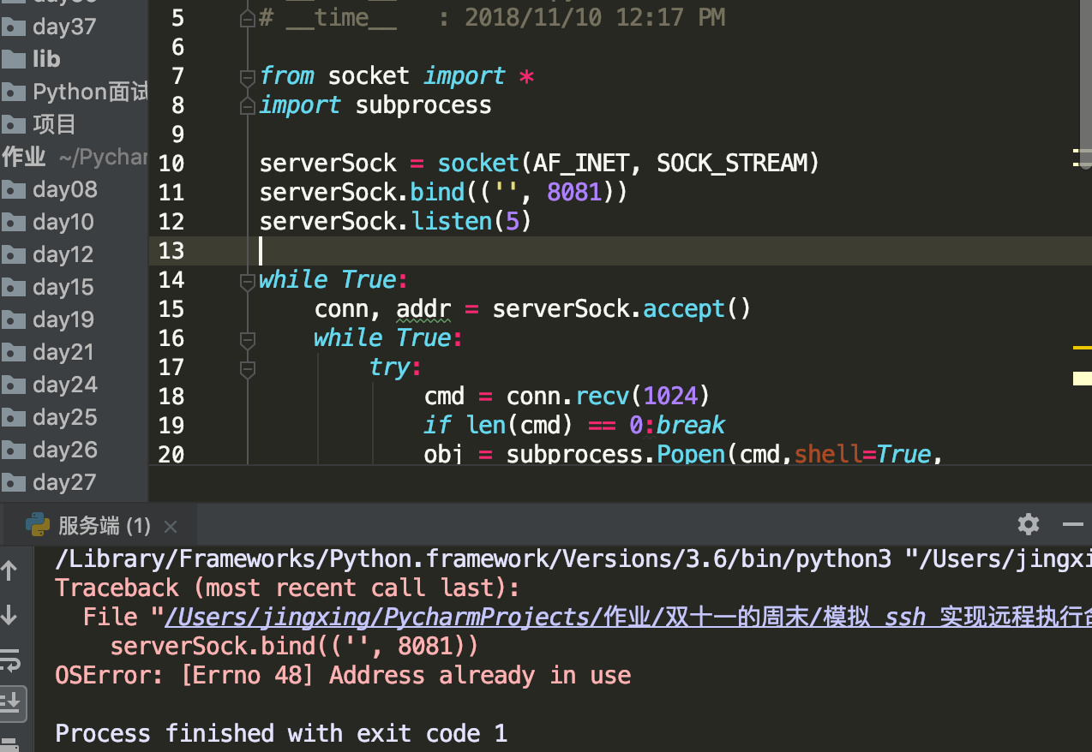Click the thick pale-yellow stripe marker
1092x752 pixels.
(x=1083, y=378)
